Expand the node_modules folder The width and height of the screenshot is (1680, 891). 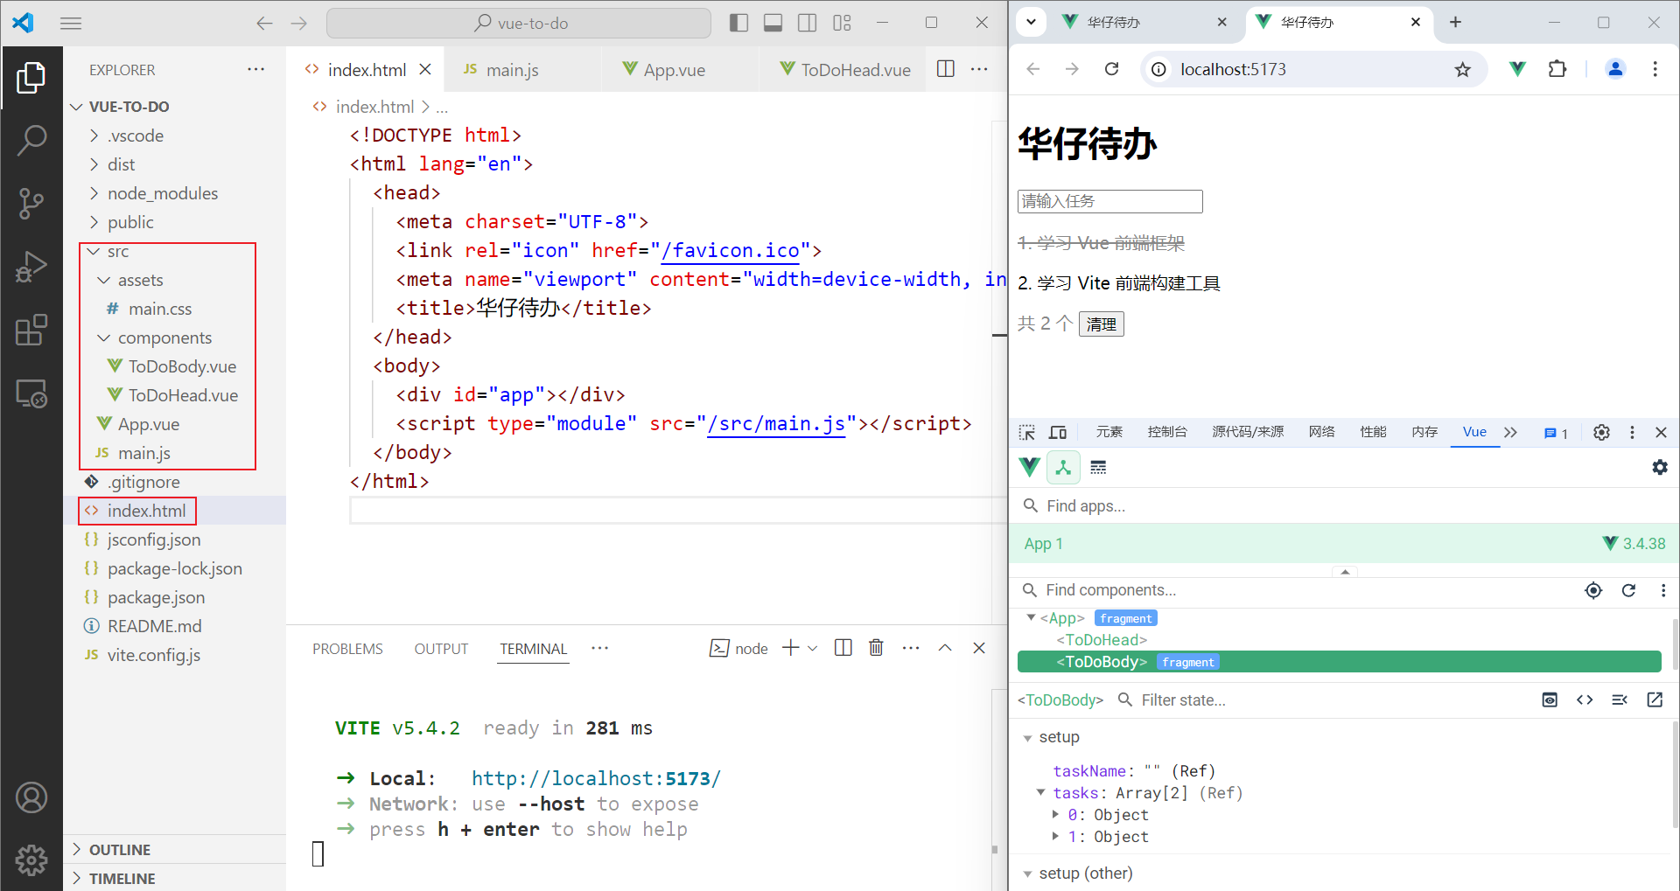[94, 193]
